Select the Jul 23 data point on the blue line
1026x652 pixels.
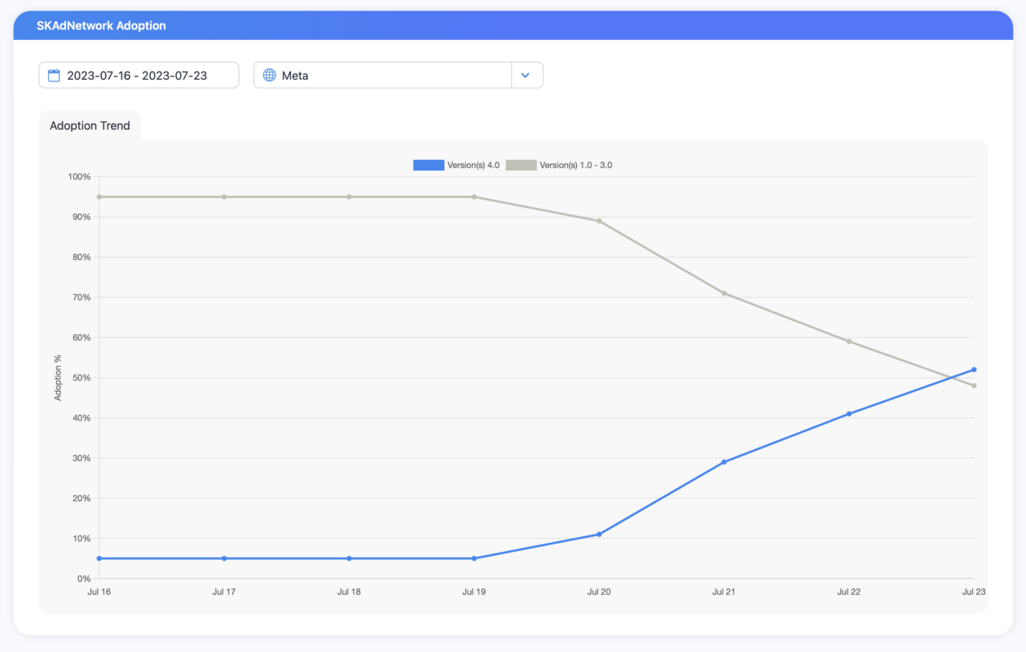point(974,369)
